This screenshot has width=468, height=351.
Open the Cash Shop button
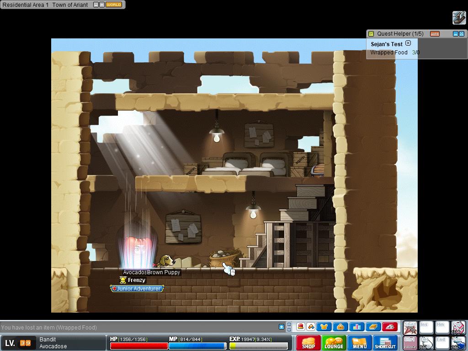coord(308,343)
